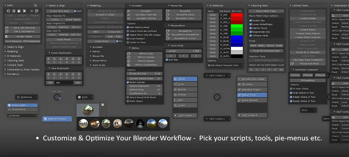
Task: Choose Bounding Box Center pivot
Action: pyautogui.click(x=252, y=79)
